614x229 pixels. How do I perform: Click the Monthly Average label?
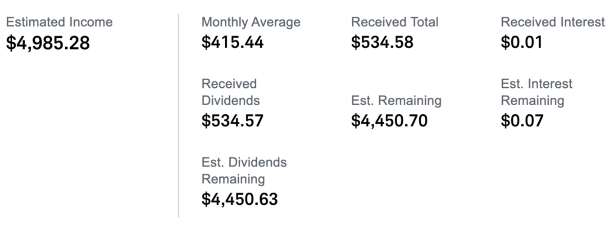[x=250, y=22]
